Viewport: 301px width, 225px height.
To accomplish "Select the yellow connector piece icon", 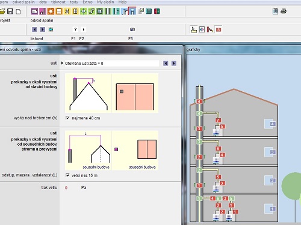I will pyautogui.click(x=67, y=11).
